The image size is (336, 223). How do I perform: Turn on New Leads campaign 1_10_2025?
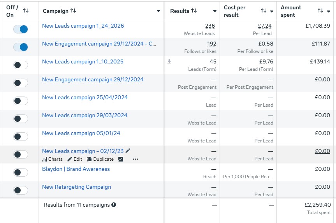pyautogui.click(x=21, y=65)
